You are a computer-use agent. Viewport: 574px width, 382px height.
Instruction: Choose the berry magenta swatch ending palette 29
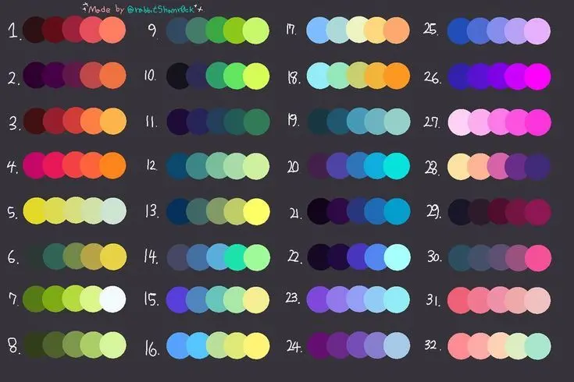pyautogui.click(x=537, y=212)
